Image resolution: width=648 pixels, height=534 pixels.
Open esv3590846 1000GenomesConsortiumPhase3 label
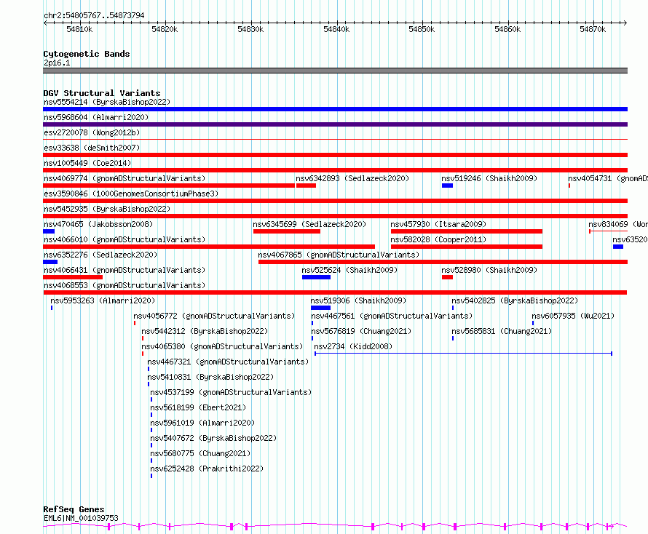131,194
